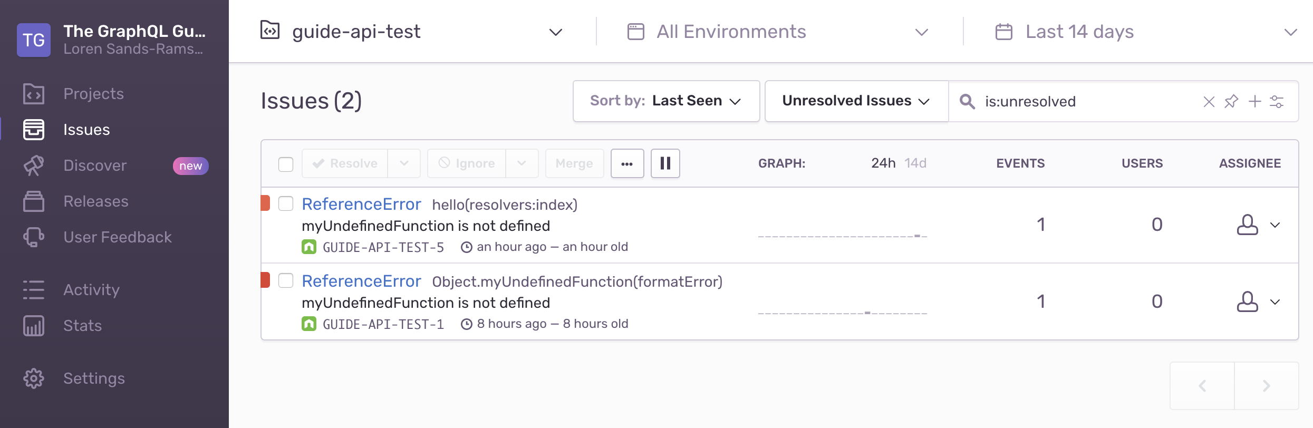The image size is (1313, 428).
Task: Click Node.js platform icon for GUIDE-API-TEST-1
Action: point(309,324)
